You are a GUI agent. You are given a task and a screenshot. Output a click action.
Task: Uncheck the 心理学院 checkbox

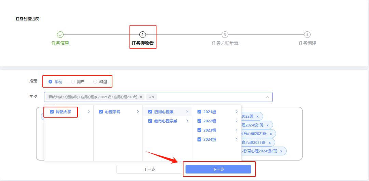click(101, 112)
